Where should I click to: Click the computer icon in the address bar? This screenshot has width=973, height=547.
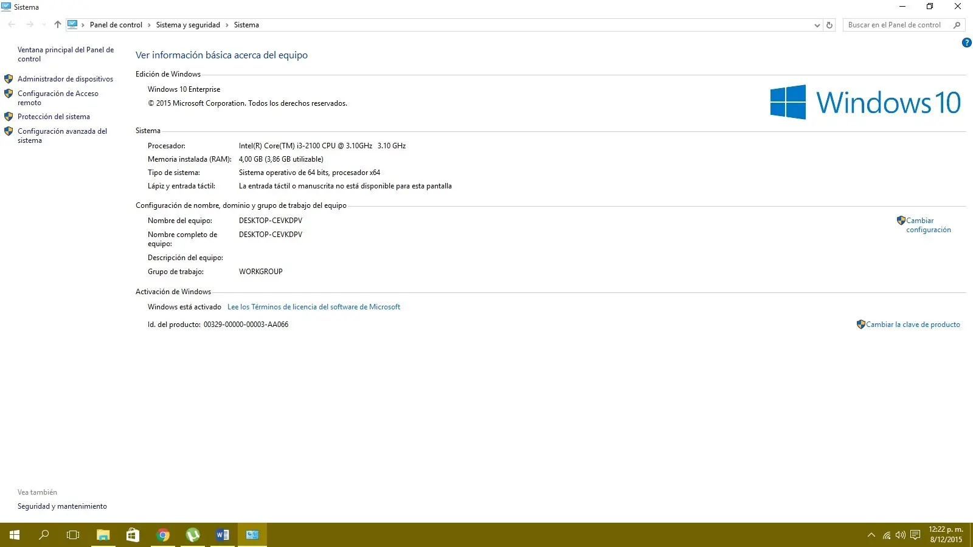(72, 25)
